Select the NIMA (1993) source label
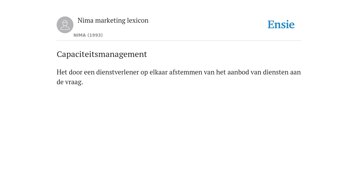358x179 pixels. 88,35
